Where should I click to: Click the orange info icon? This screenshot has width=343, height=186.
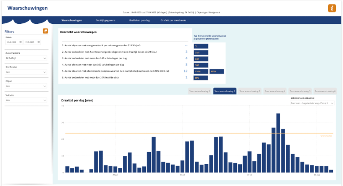[332, 8]
